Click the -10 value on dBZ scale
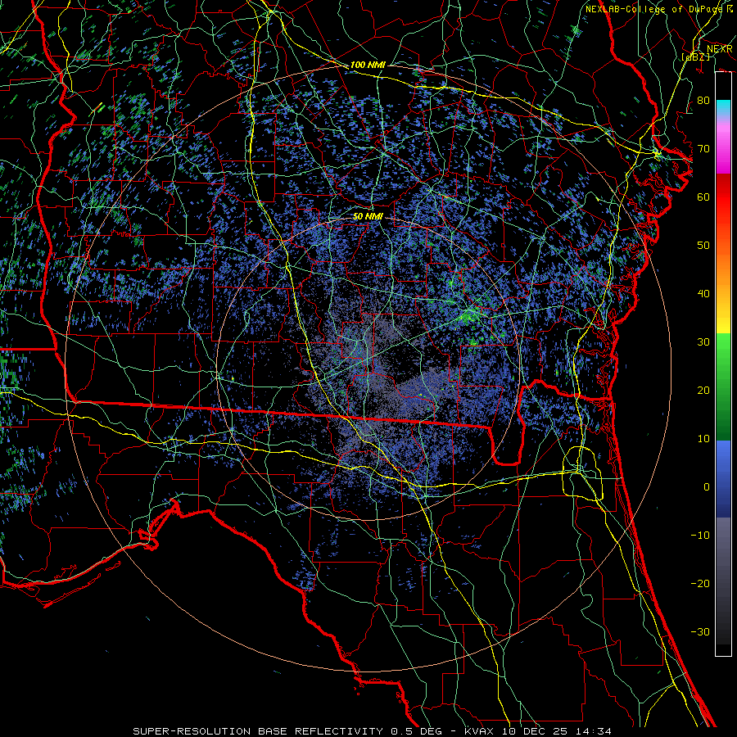The width and height of the screenshot is (737, 737). point(700,536)
